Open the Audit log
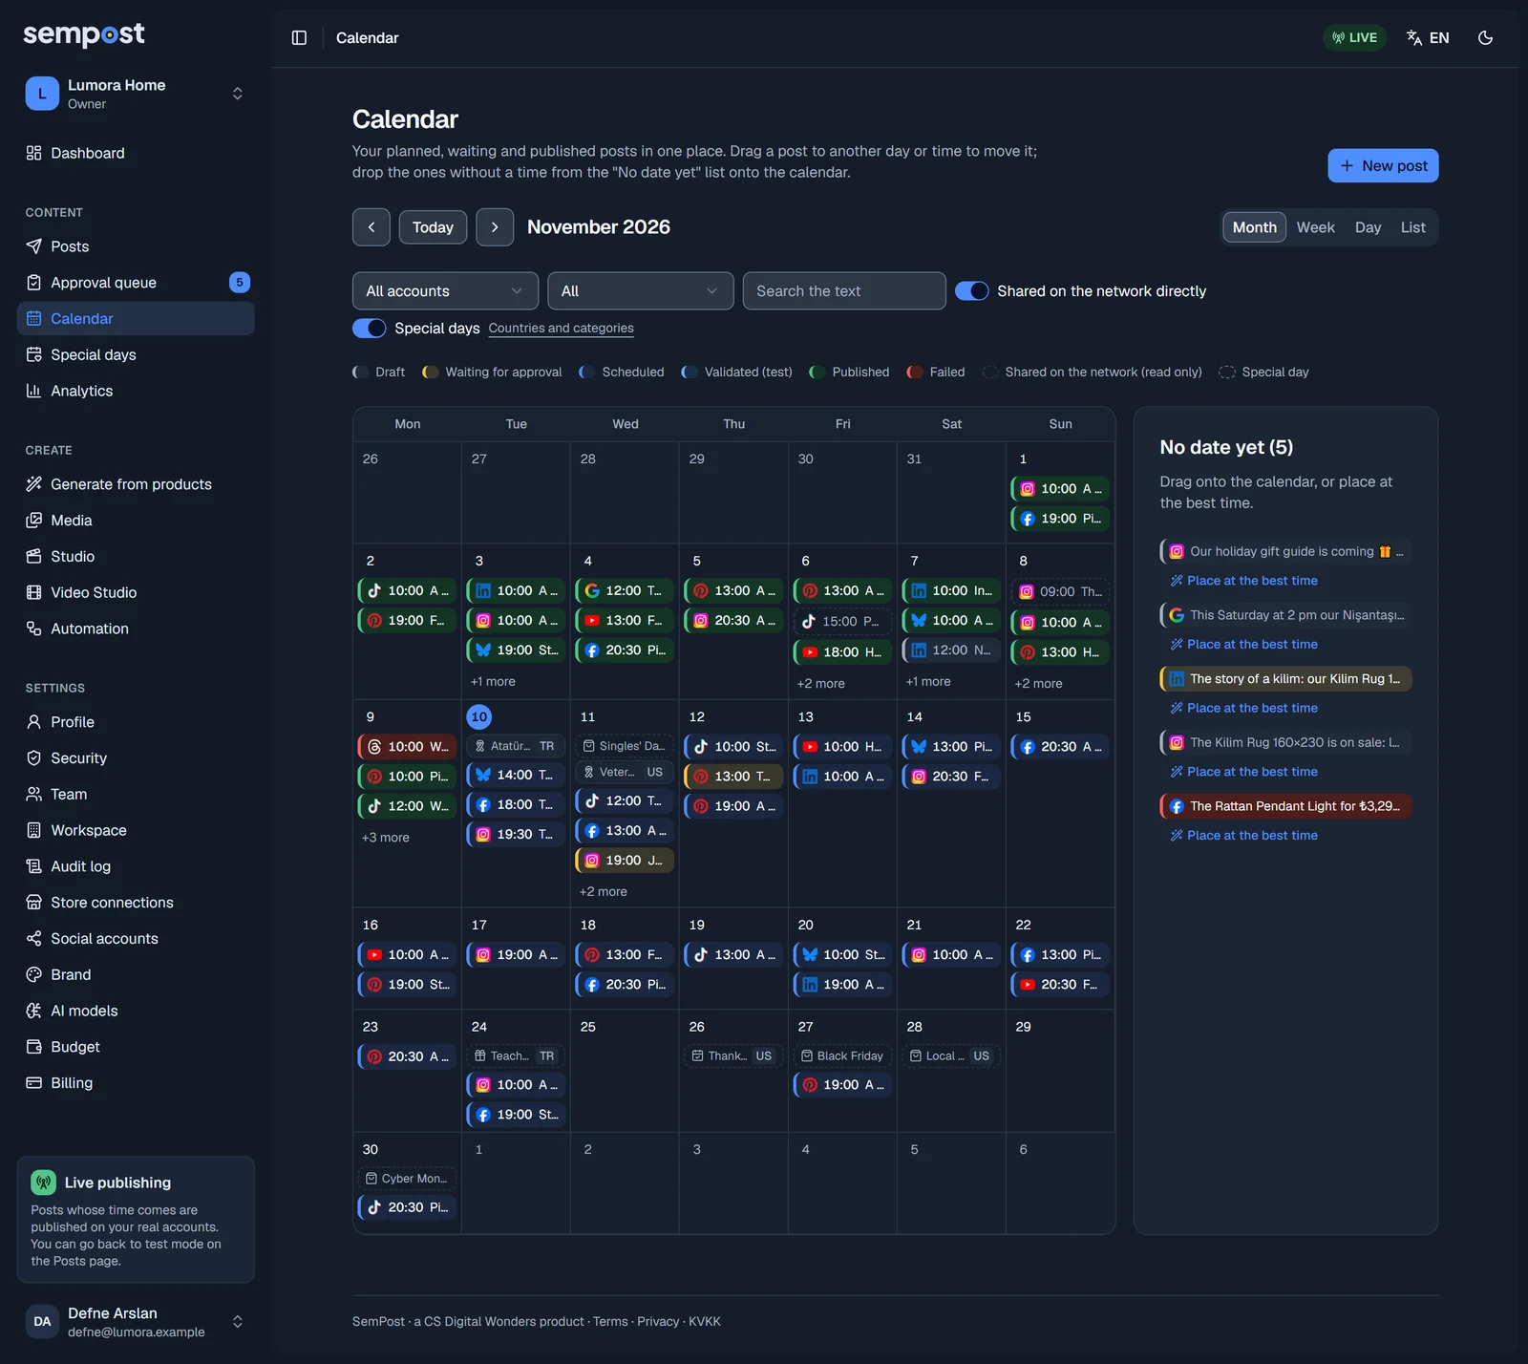 (x=136, y=866)
